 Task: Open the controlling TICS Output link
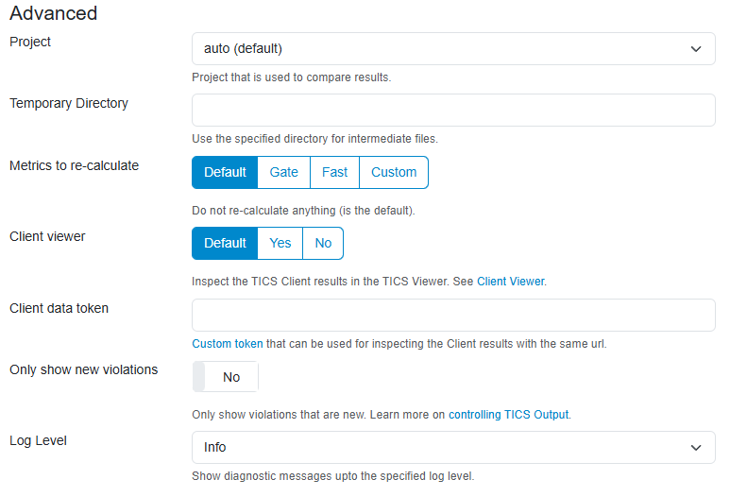click(x=508, y=415)
